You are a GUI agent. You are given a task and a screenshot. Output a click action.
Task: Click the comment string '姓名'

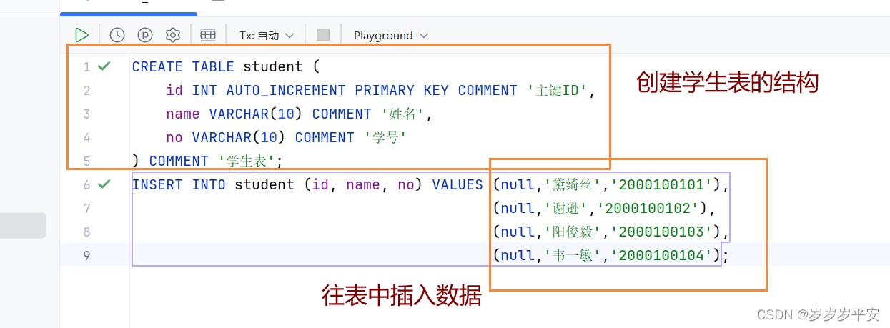point(403,114)
